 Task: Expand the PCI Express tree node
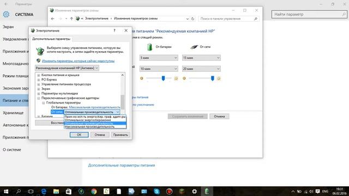(39, 79)
